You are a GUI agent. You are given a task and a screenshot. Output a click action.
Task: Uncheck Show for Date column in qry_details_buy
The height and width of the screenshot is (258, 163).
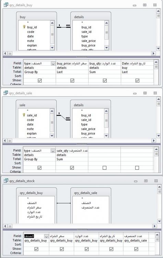pyautogui.click(x=137, y=80)
